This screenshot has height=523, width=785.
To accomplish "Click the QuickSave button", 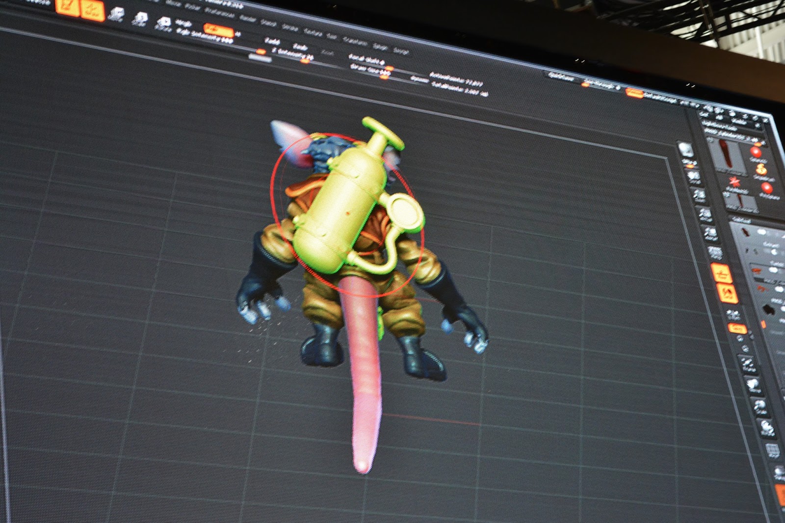I will coord(562,77).
